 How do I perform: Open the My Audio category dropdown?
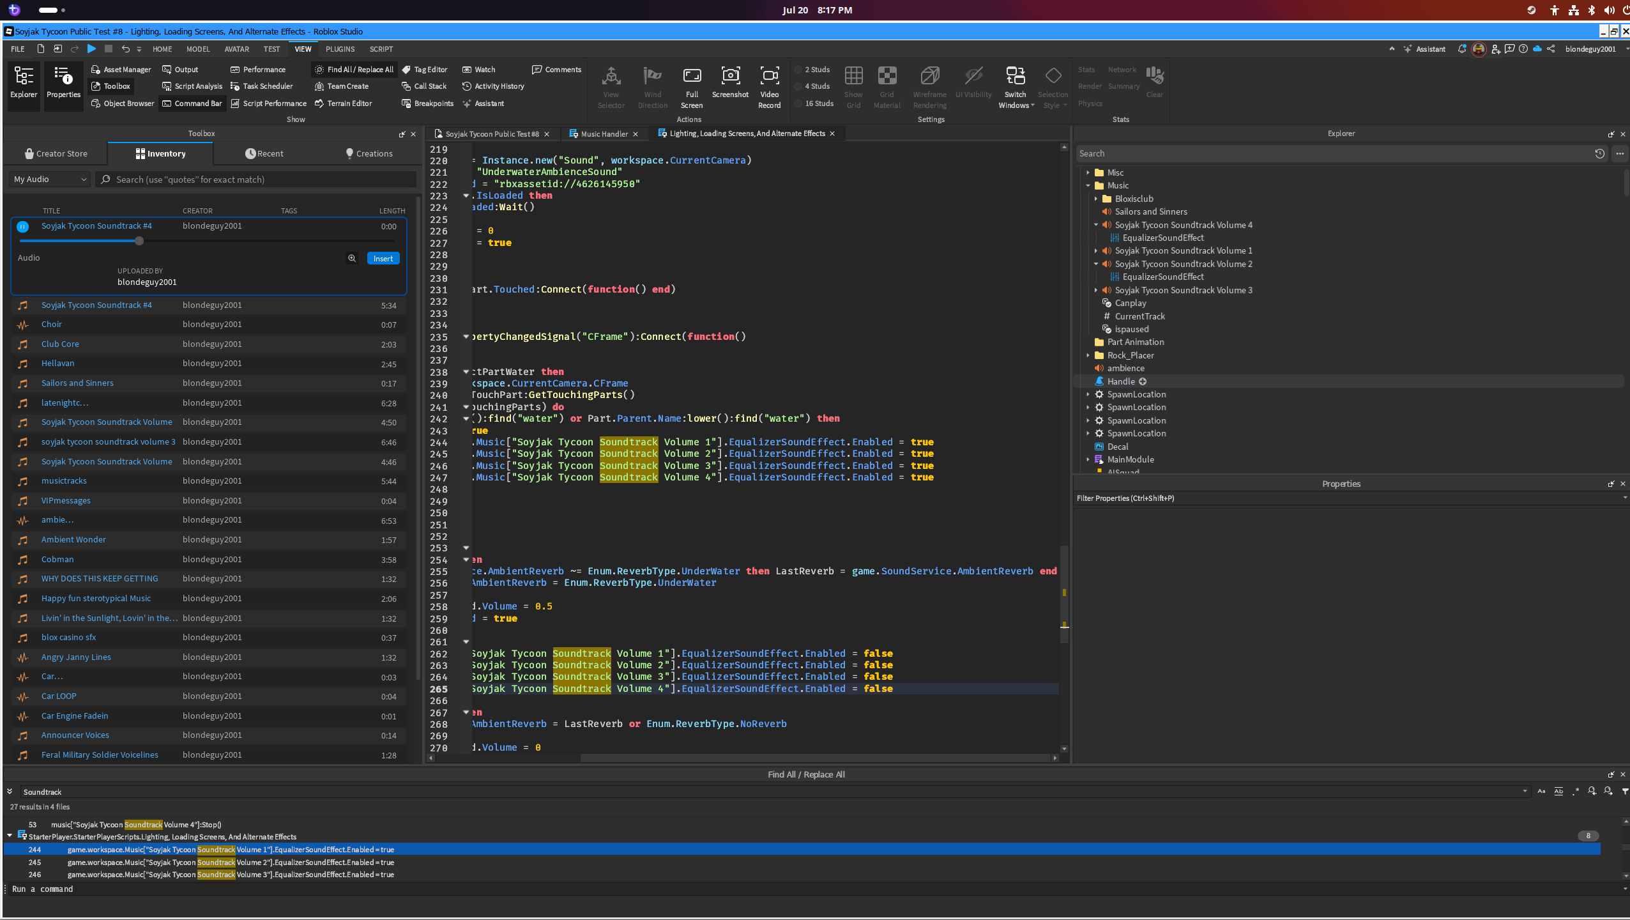tap(50, 180)
